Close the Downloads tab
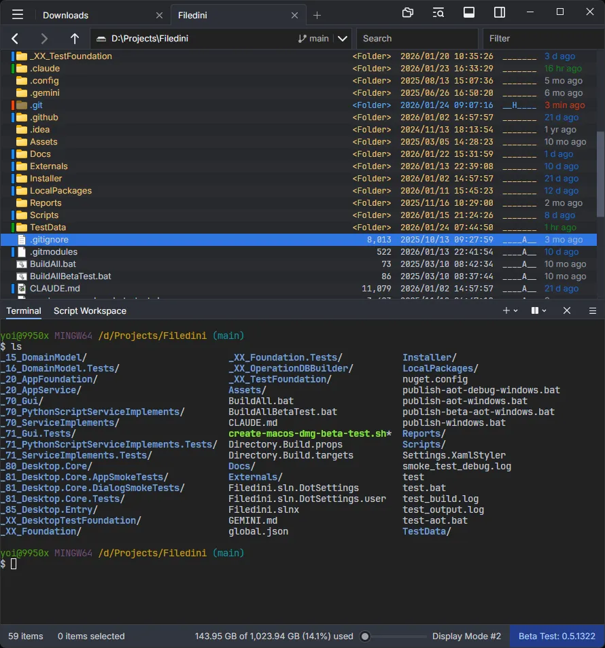 (x=159, y=15)
